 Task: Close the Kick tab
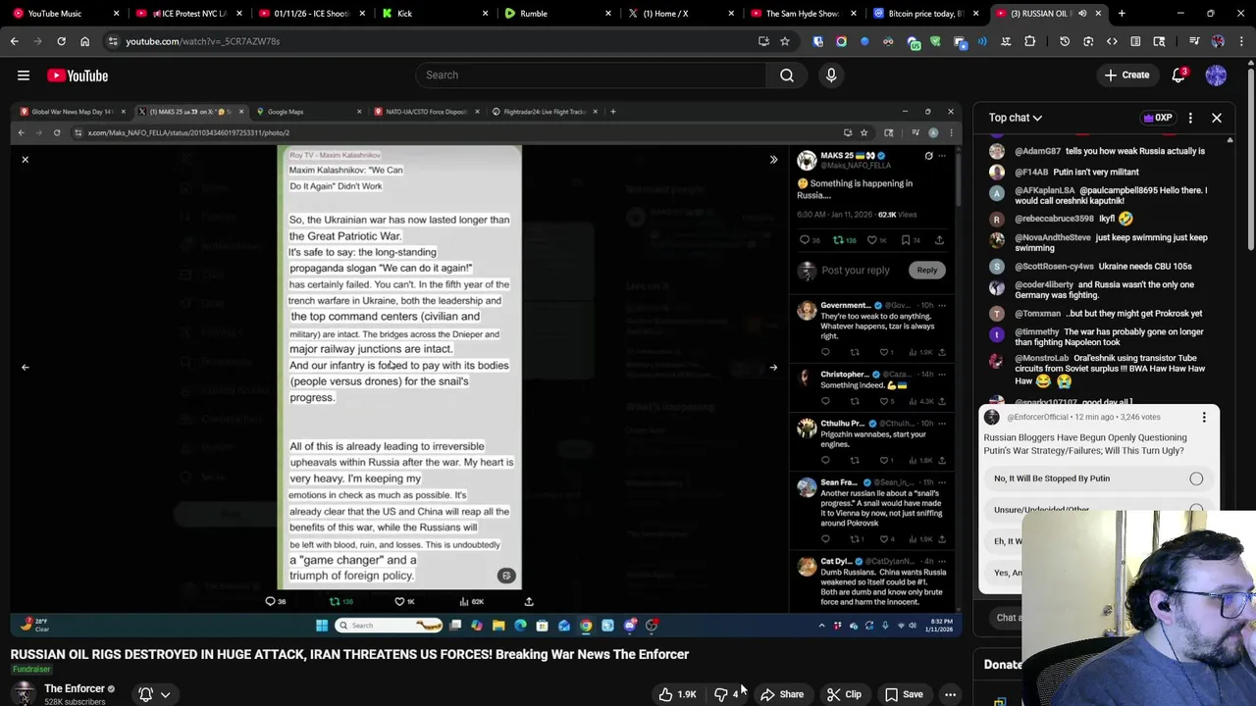click(x=486, y=14)
